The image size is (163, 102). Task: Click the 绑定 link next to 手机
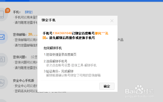point(29,12)
